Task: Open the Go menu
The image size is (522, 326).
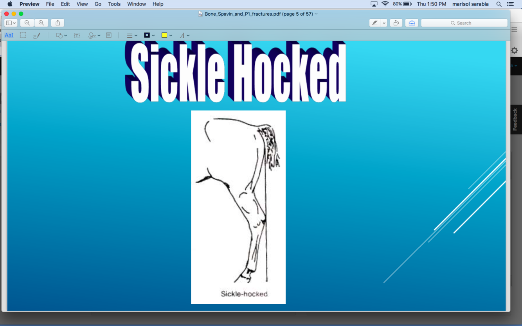Action: click(x=98, y=4)
